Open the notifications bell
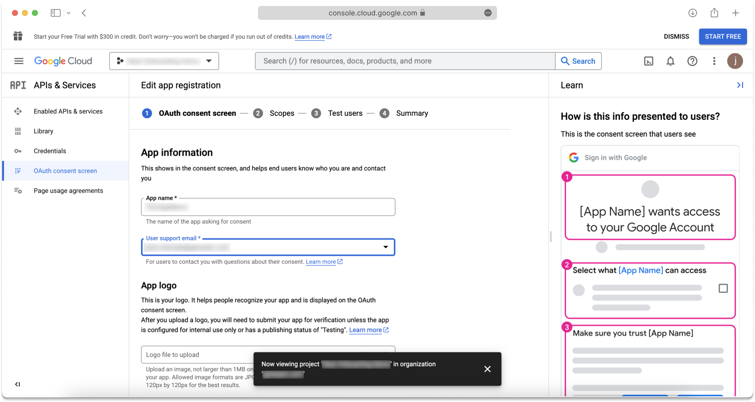755x402 pixels. coord(670,61)
